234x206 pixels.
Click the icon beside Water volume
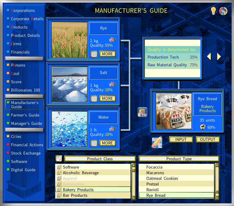click(x=112, y=129)
